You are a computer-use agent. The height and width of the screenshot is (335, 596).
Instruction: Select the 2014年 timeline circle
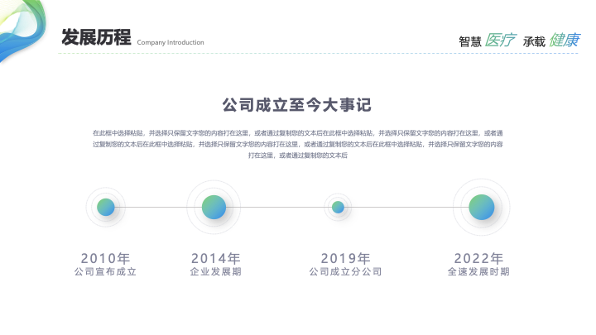[x=214, y=207]
